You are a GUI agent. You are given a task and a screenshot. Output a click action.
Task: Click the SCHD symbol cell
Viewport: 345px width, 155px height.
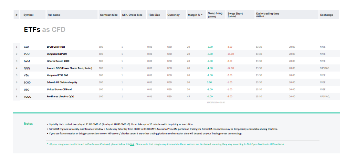point(27,82)
